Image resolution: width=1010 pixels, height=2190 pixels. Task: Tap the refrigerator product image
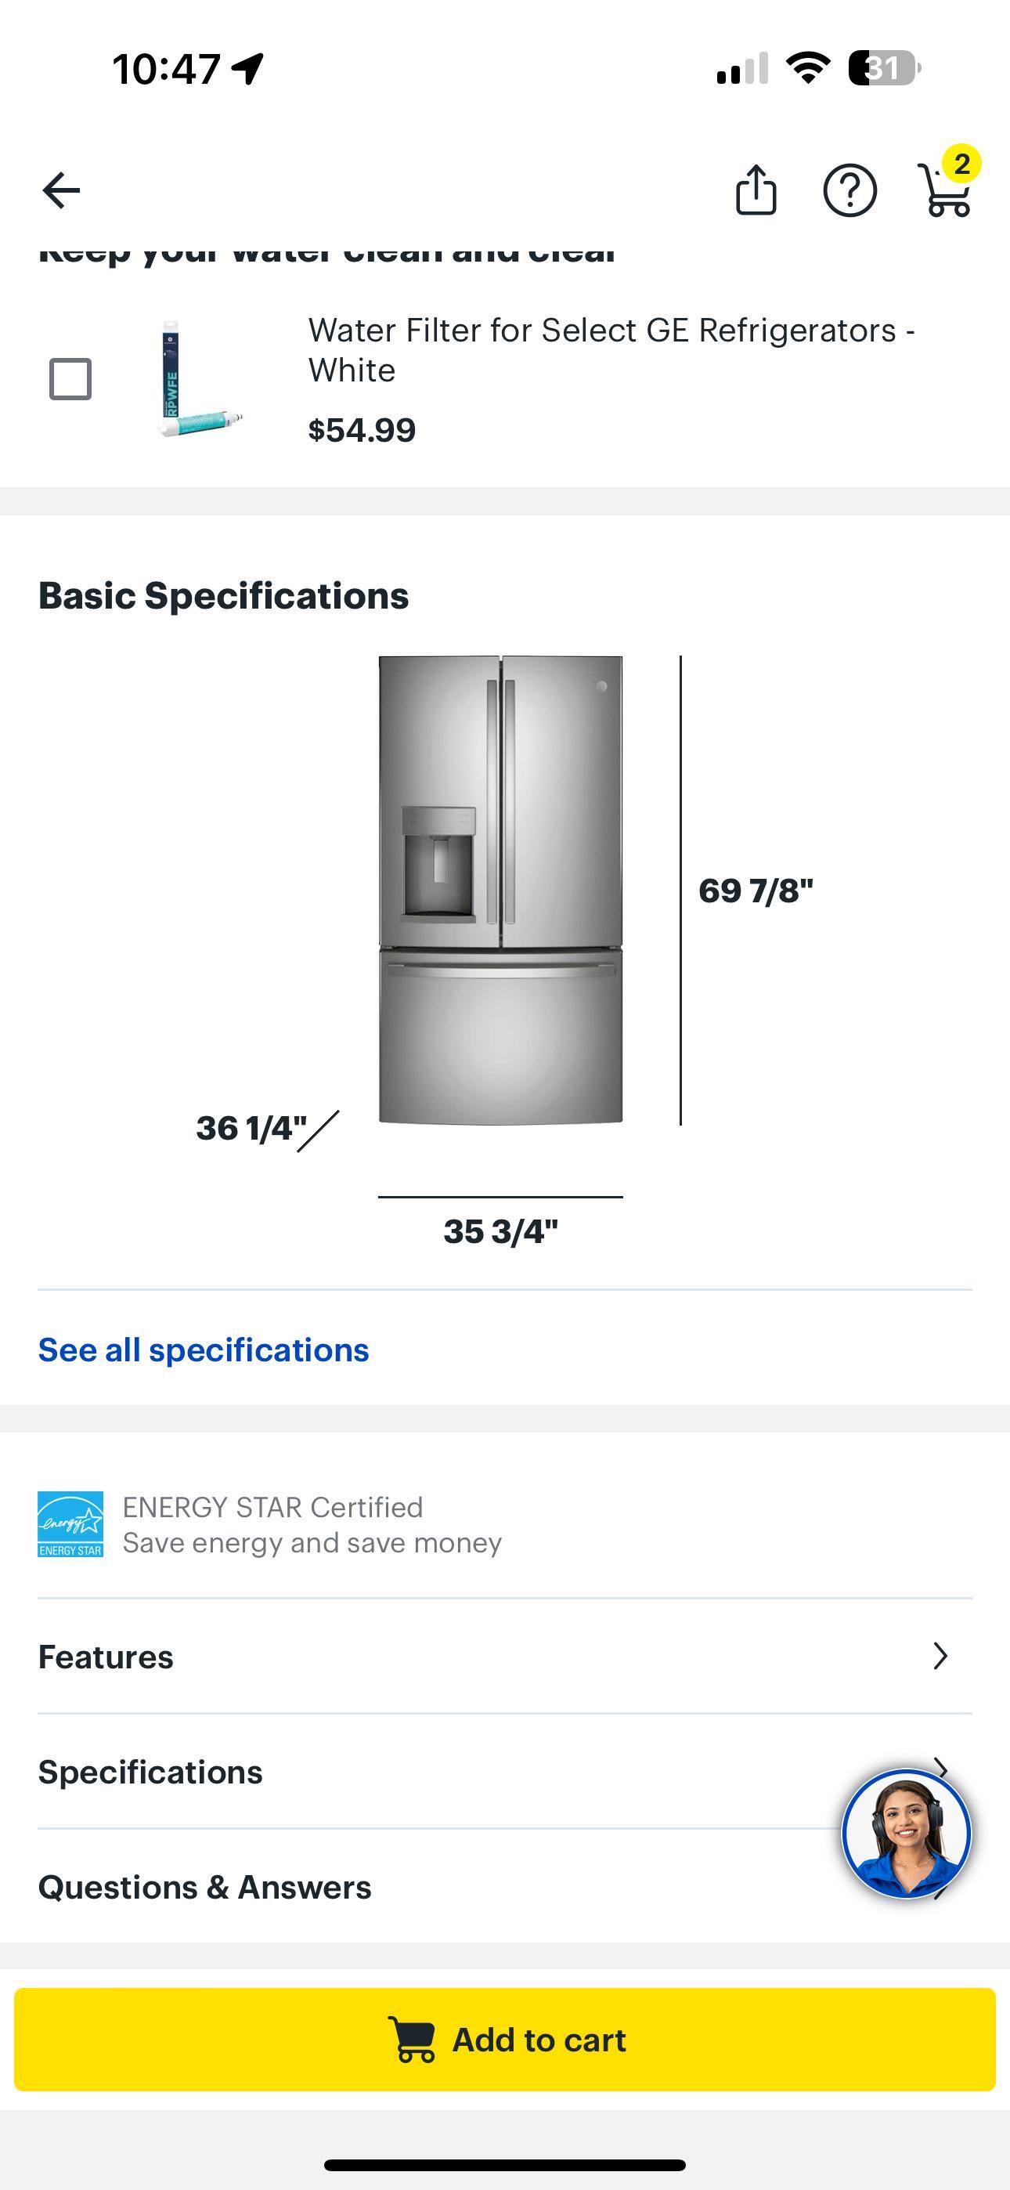(x=501, y=889)
